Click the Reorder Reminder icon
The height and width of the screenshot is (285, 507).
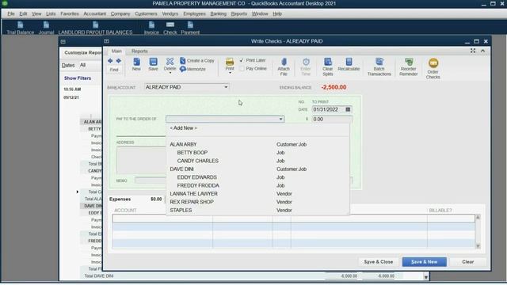tap(409, 66)
